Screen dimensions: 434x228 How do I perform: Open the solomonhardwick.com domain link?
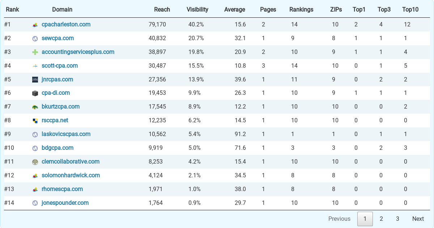[x=71, y=175]
